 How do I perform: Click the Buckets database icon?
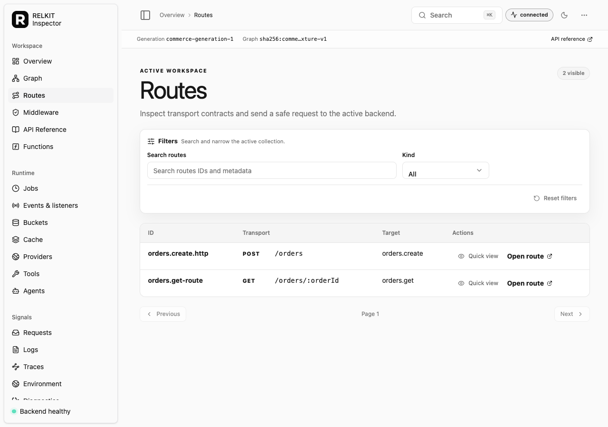pos(16,223)
